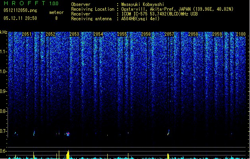Click the meteor count value 8

(56, 18)
